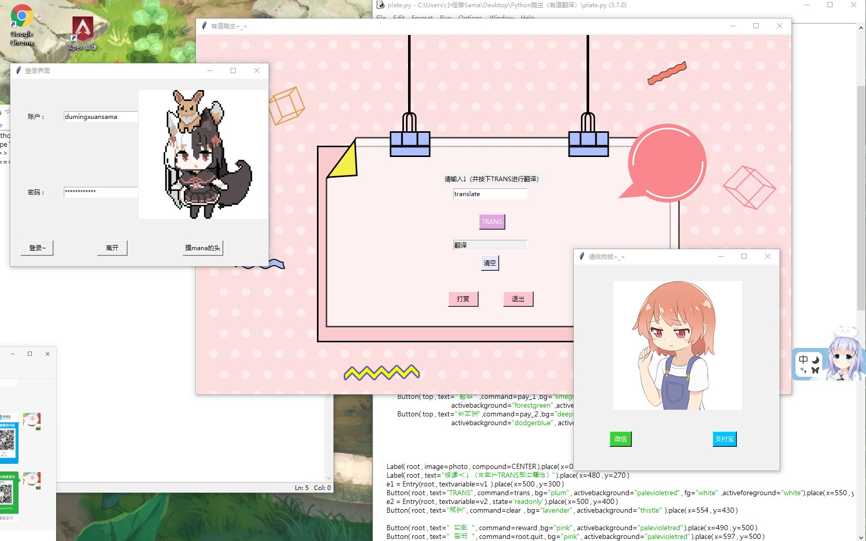Click the butterfly icon on IME toolbar
This screenshot has height=541, width=866.
(x=815, y=370)
